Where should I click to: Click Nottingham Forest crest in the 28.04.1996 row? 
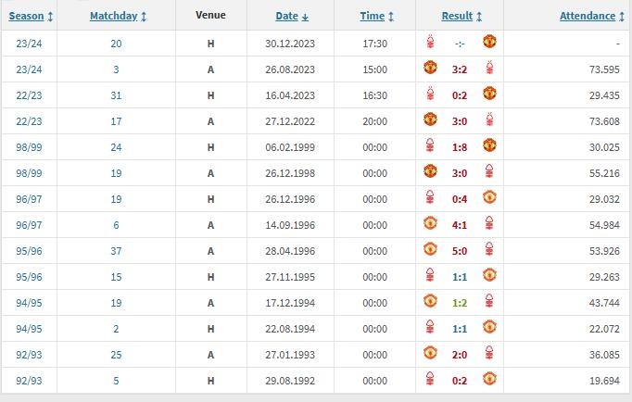pos(489,249)
